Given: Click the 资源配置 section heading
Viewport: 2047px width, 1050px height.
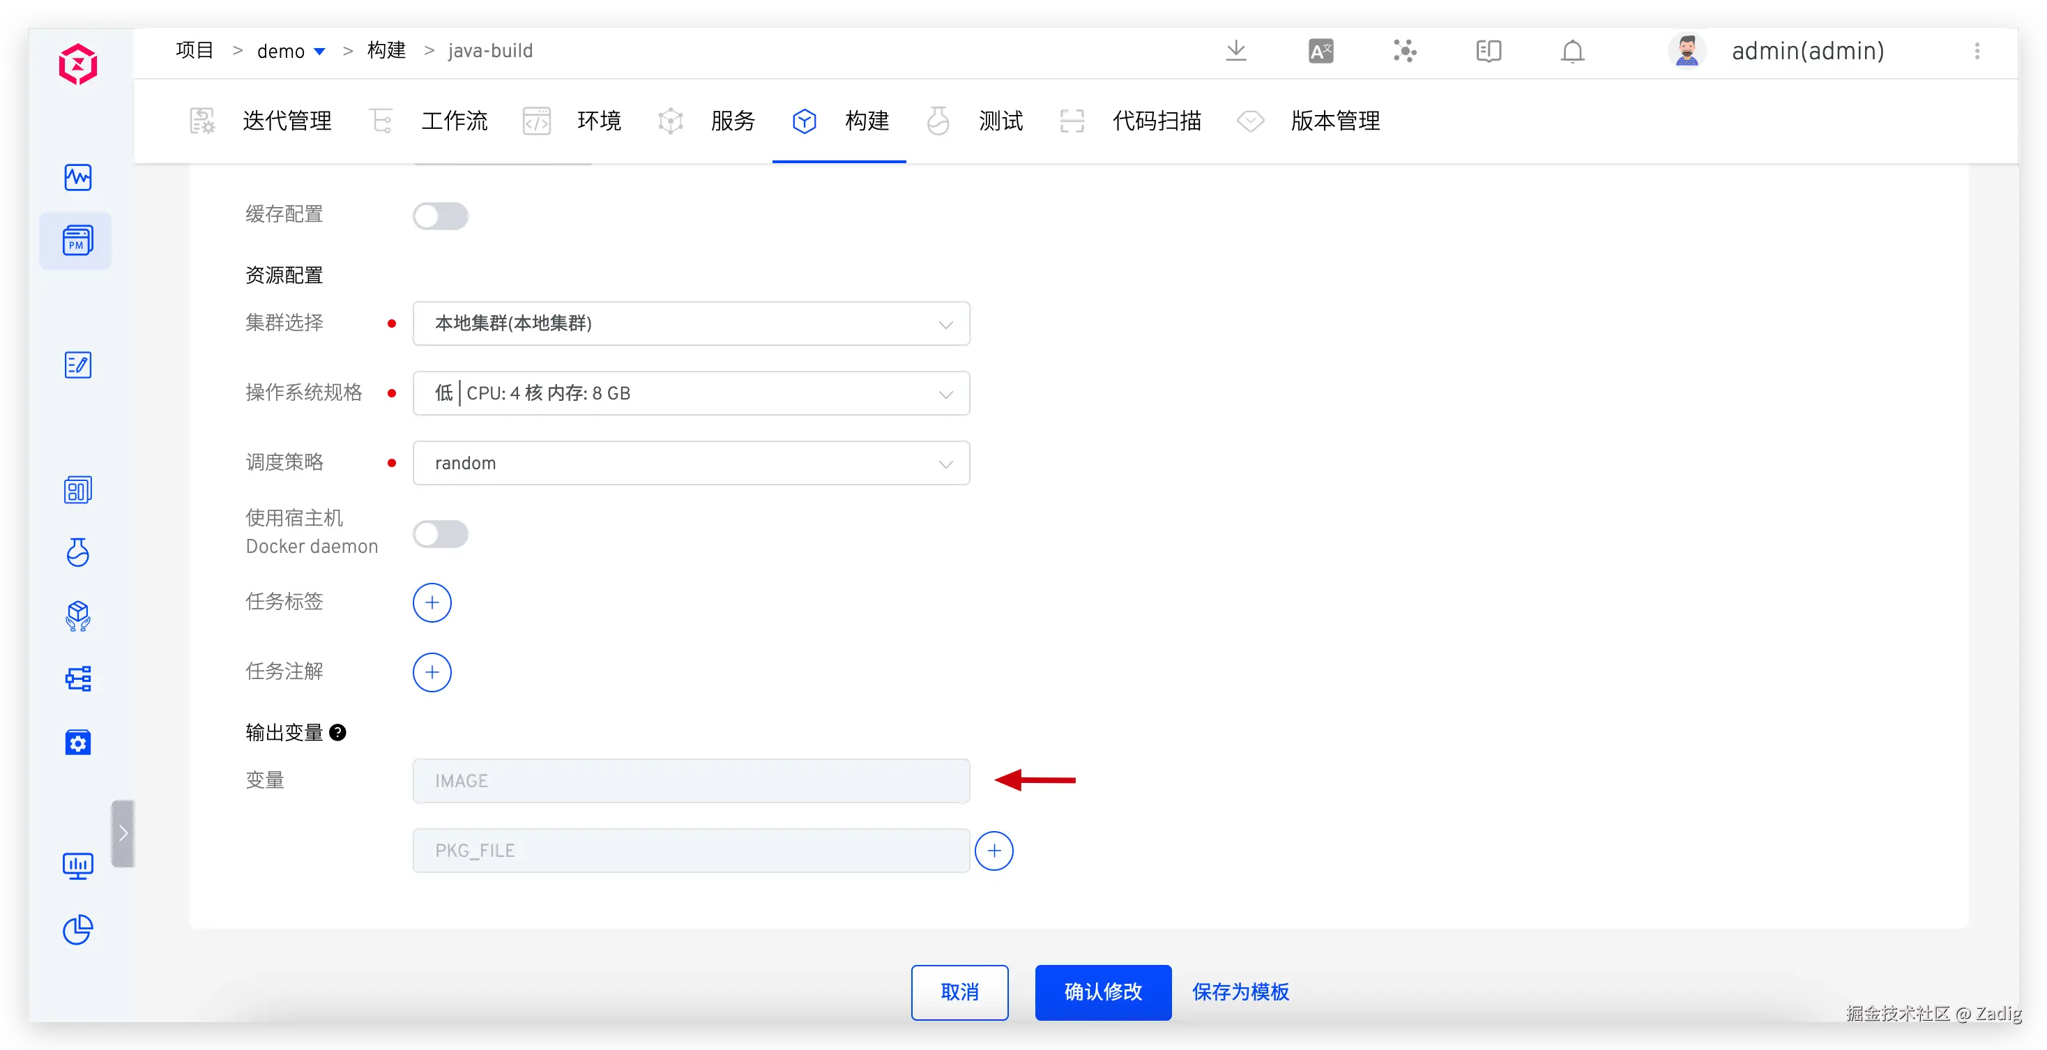Looking at the screenshot, I should pyautogui.click(x=284, y=275).
